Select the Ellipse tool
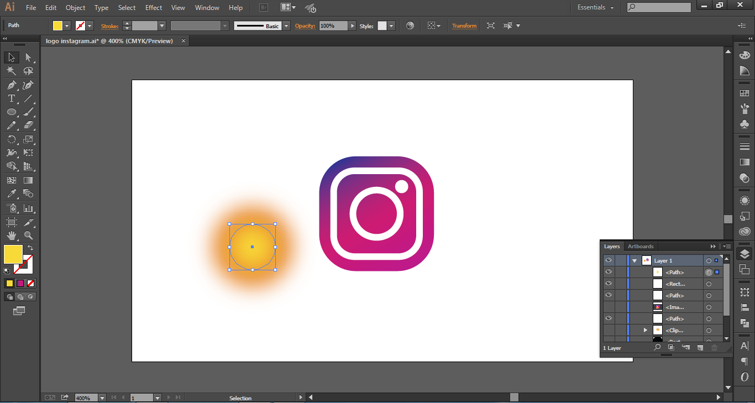The image size is (755, 403). [x=11, y=112]
